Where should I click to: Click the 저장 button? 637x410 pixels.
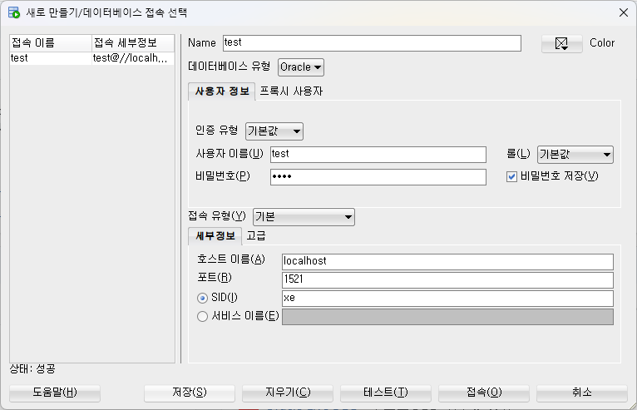190,393
